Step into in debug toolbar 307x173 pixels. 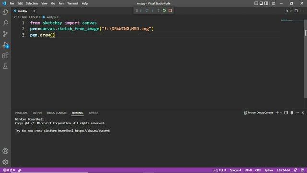coord(153,11)
